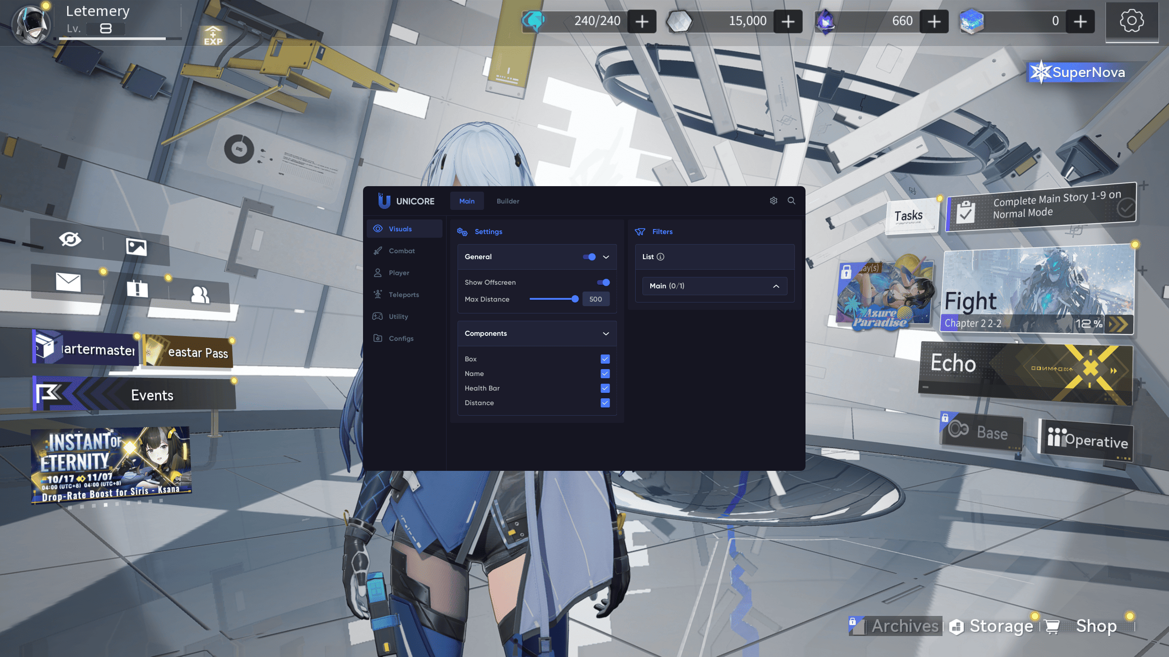1169x657 pixels.
Task: Disable the Show Offscreen toggle
Action: (x=603, y=282)
